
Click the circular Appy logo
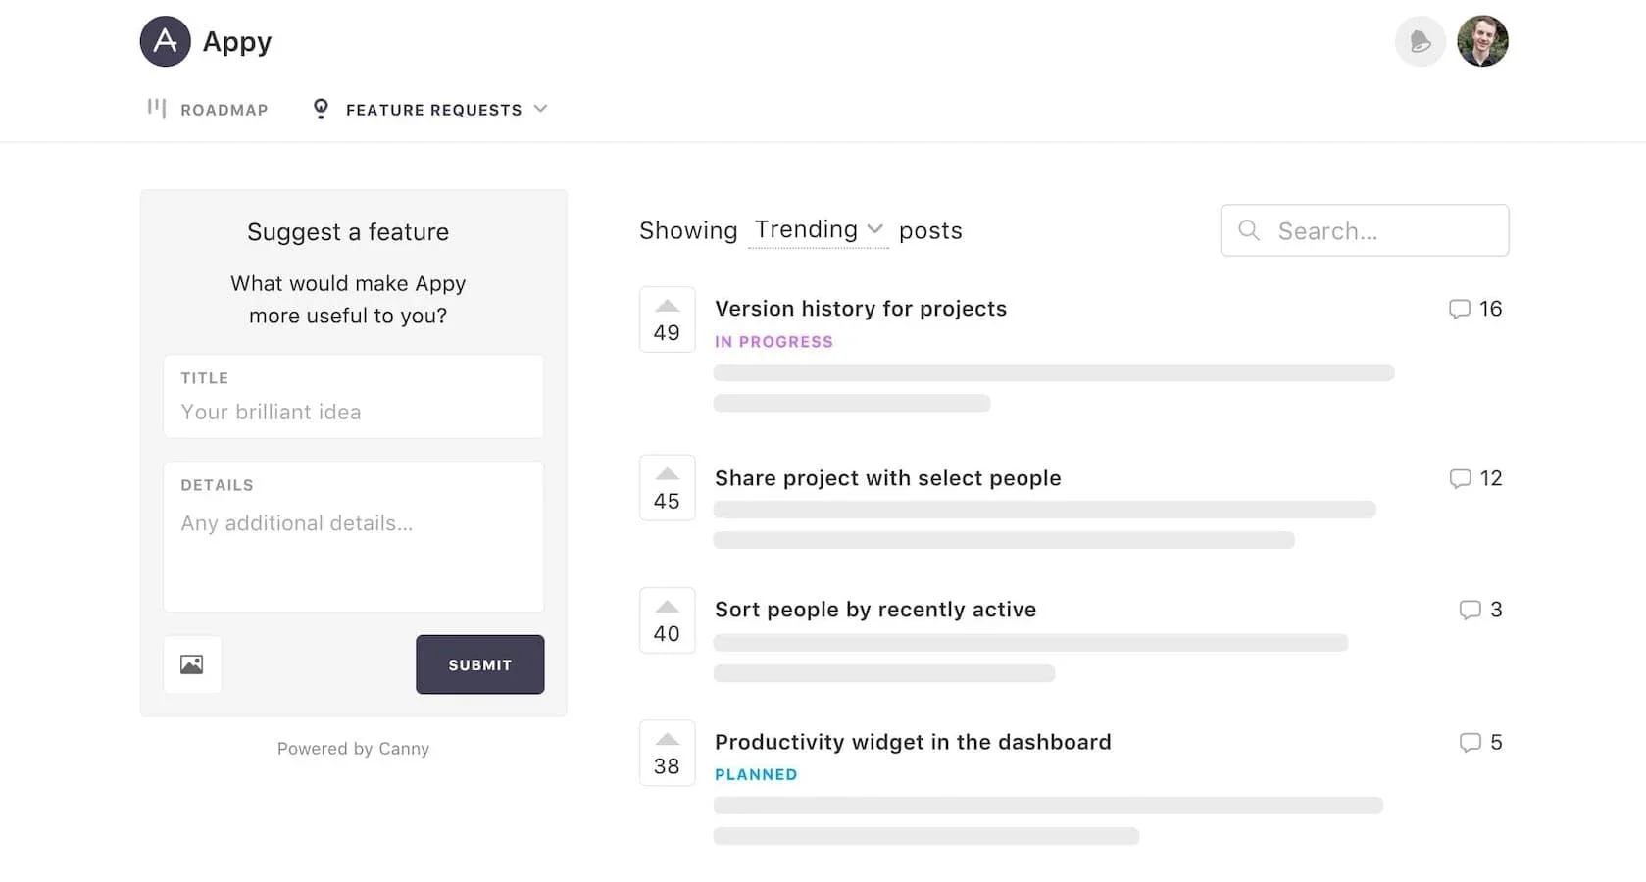pos(165,41)
